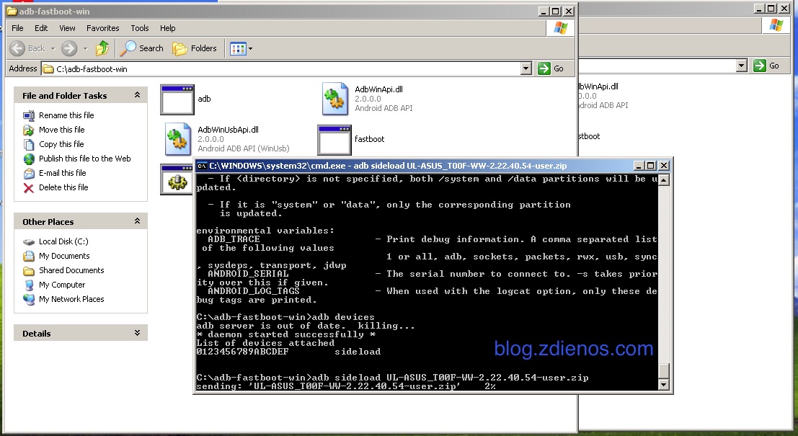This screenshot has height=436, width=798.
Task: Click the Back navigation button
Action: click(x=27, y=48)
